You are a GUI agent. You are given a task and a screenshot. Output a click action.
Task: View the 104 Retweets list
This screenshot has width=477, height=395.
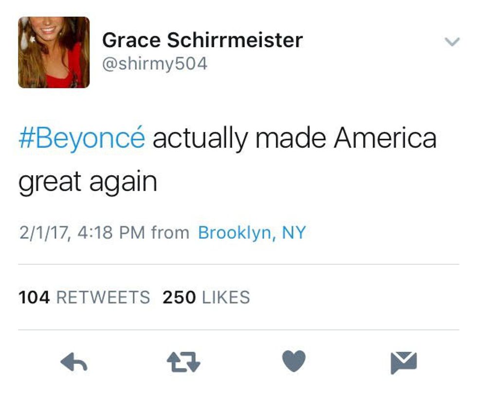click(x=84, y=297)
